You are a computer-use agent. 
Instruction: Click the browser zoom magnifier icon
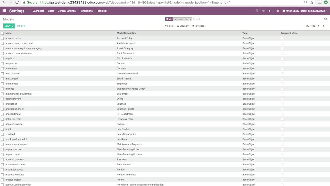306,2
